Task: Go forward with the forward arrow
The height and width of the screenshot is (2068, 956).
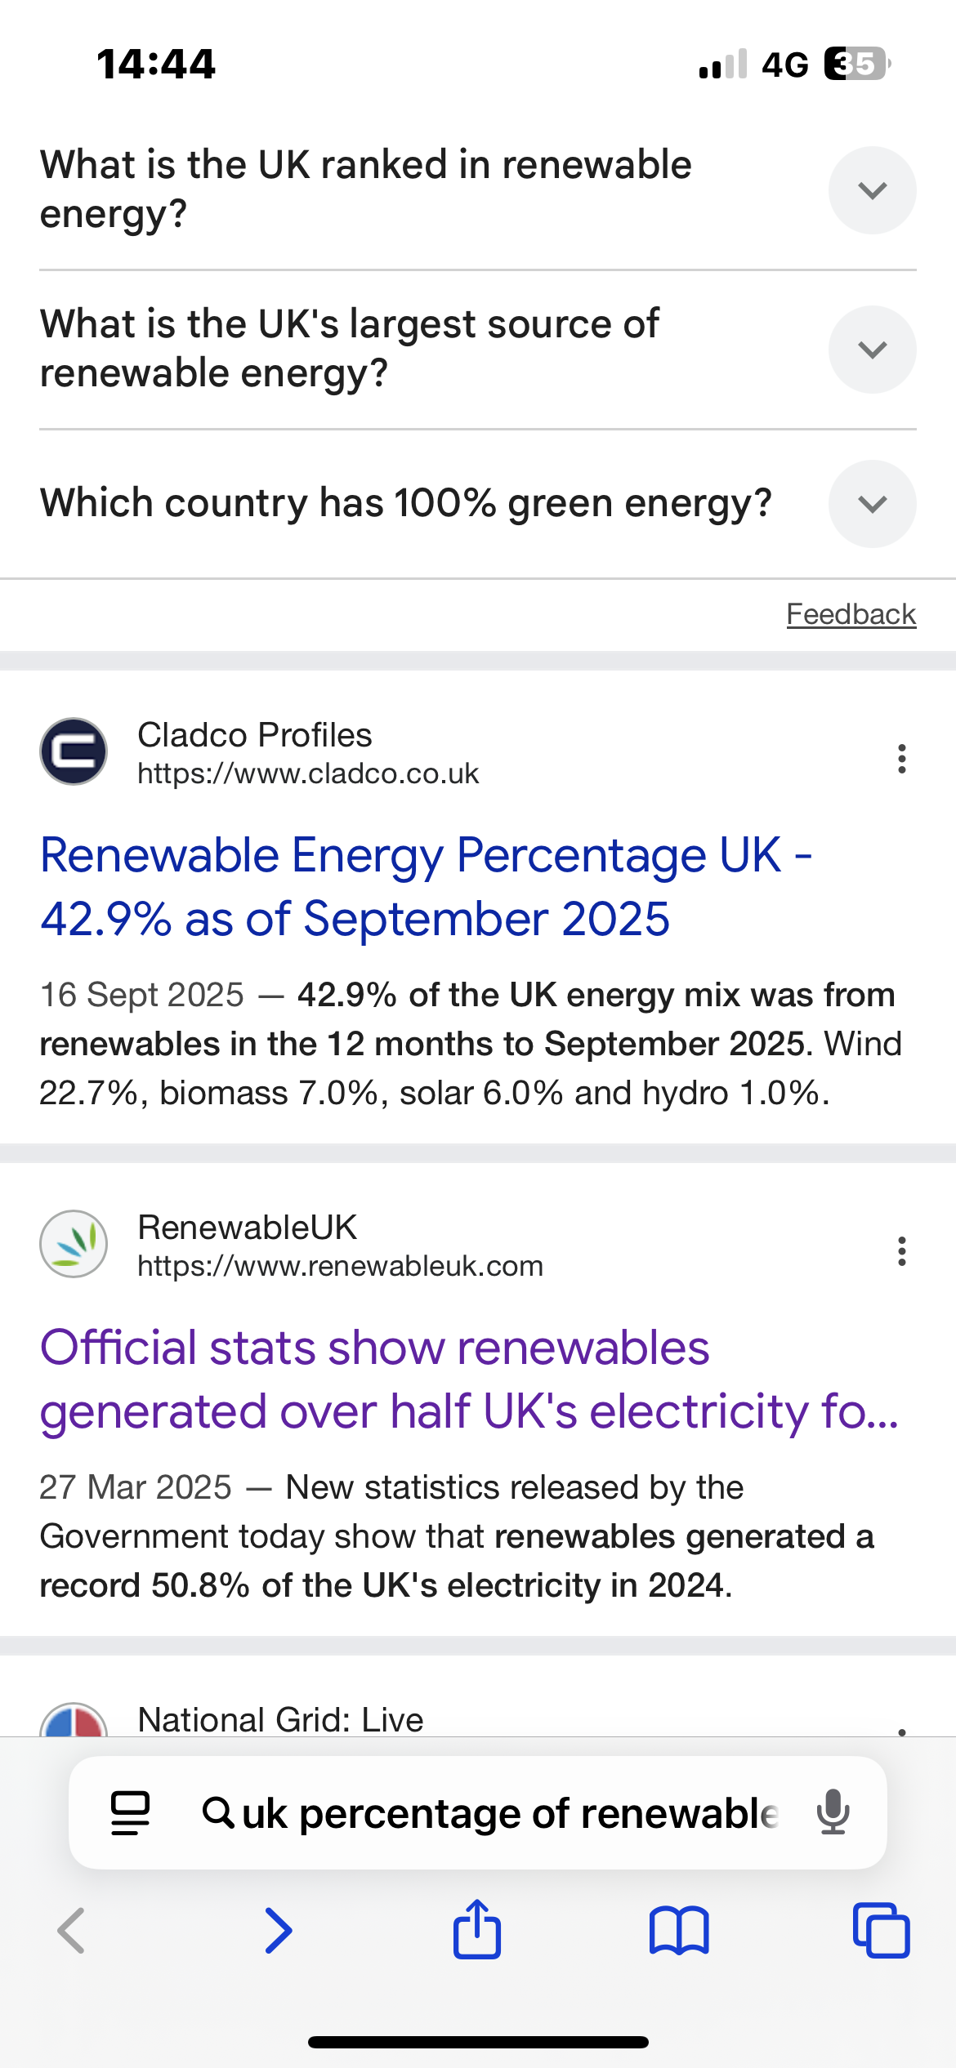Action: coord(279,1931)
